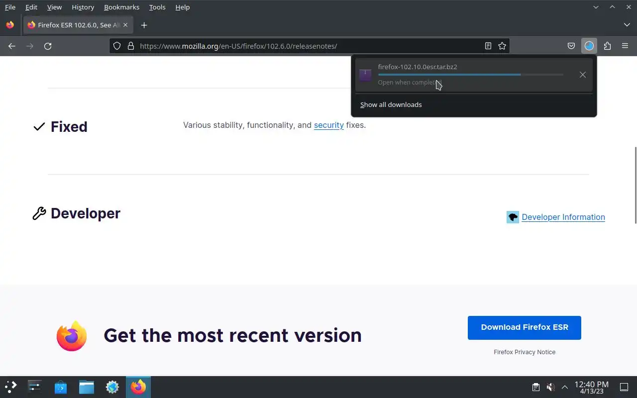Click the title bar keep-below arrow
The width and height of the screenshot is (637, 398).
(596, 7)
